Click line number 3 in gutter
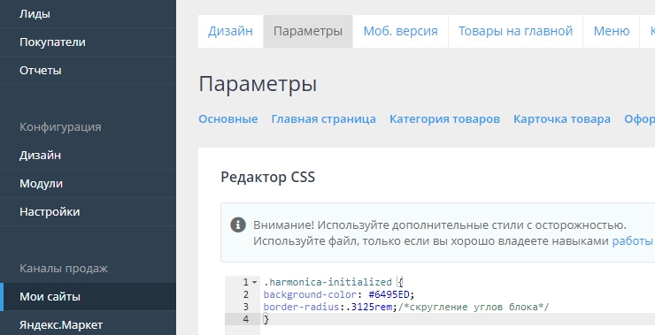655x335 pixels. tap(246, 308)
